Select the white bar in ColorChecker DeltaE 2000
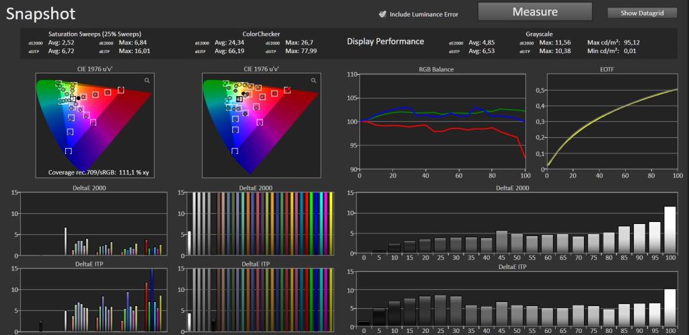 click(x=189, y=244)
